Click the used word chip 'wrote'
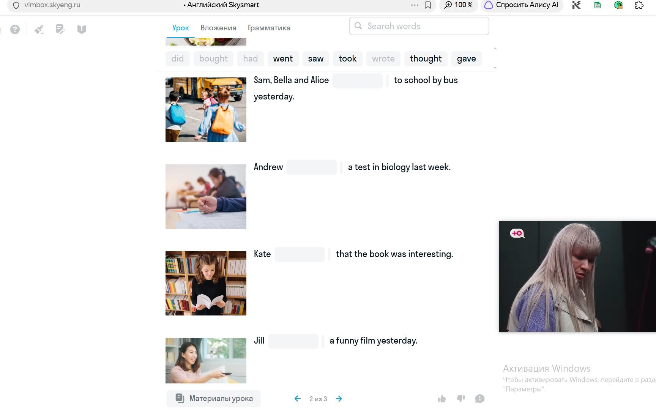The height and width of the screenshot is (410, 656). [383, 58]
